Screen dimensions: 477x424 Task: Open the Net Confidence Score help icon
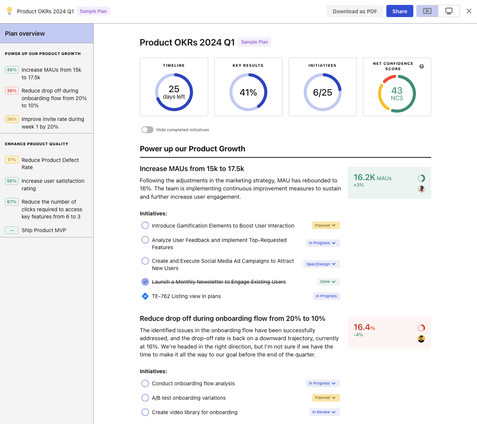pyautogui.click(x=421, y=66)
